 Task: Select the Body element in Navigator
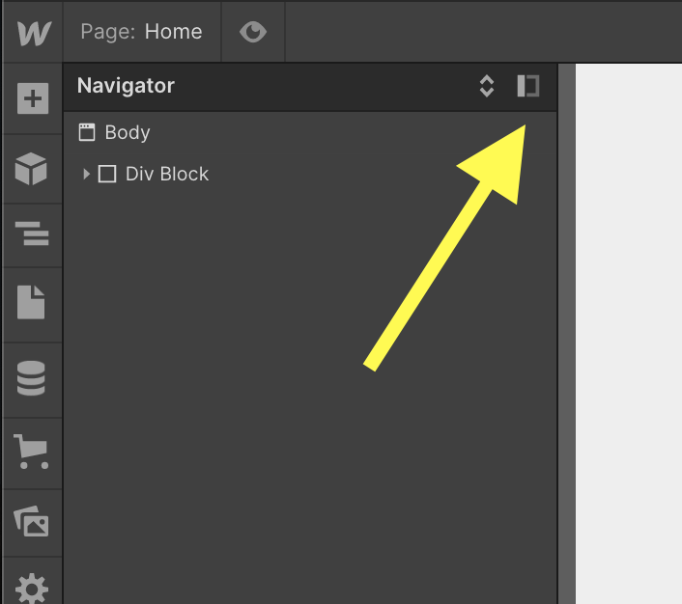127,132
